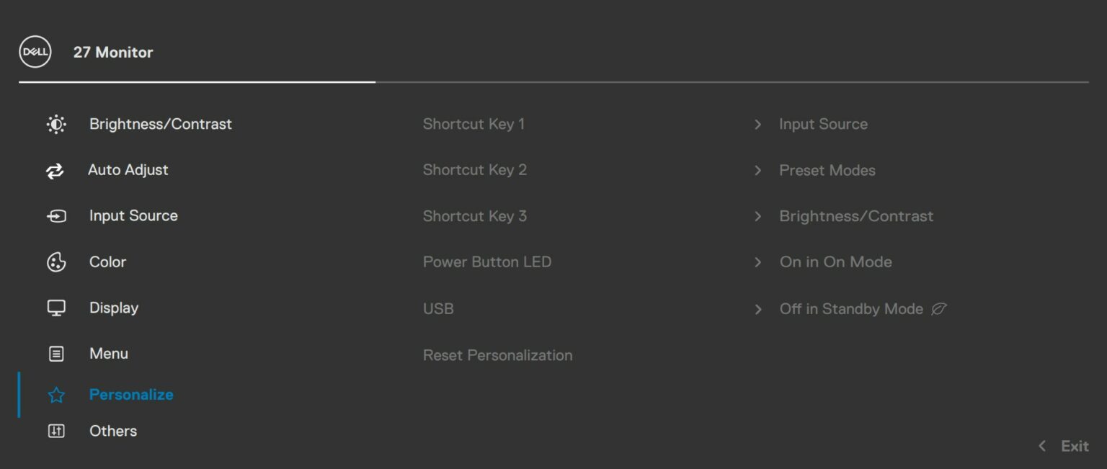Expand the Preset Modes chevron
Viewport: 1107px width, 469px height.
[757, 171]
